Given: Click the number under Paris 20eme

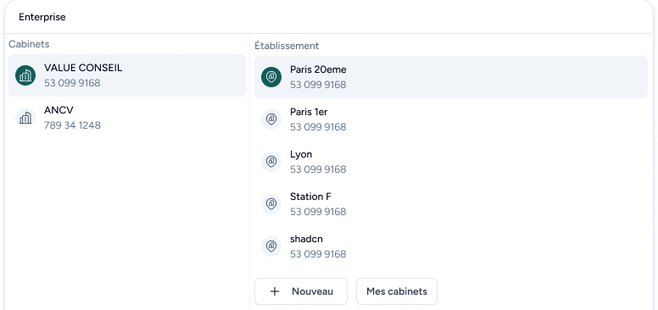Looking at the screenshot, I should point(318,85).
